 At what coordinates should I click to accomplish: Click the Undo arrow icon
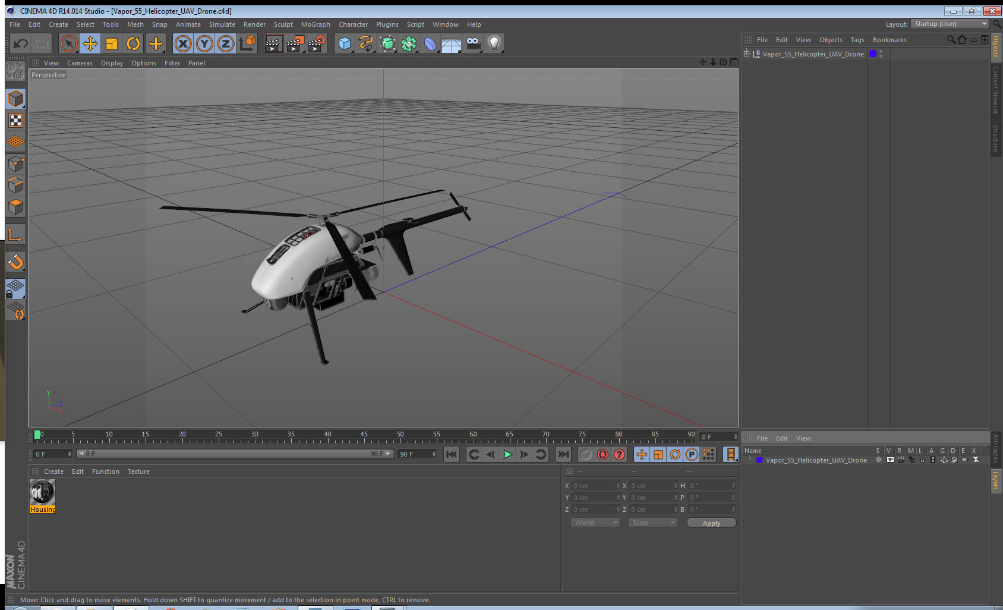tap(21, 43)
